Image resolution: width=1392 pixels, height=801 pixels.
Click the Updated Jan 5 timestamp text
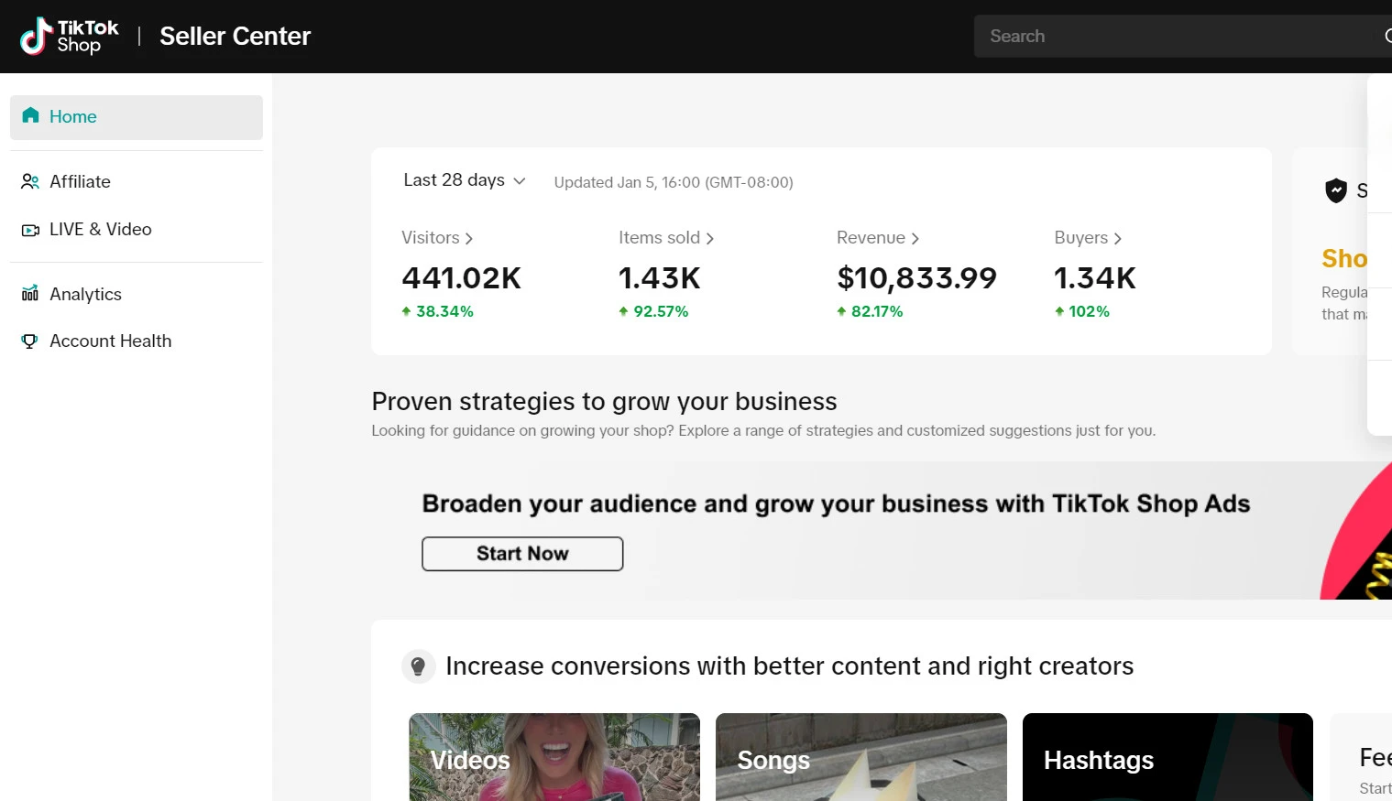(x=674, y=182)
